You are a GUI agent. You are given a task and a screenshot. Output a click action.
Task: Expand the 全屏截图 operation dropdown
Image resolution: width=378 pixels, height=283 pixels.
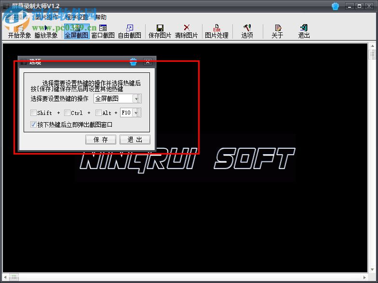click(137, 99)
